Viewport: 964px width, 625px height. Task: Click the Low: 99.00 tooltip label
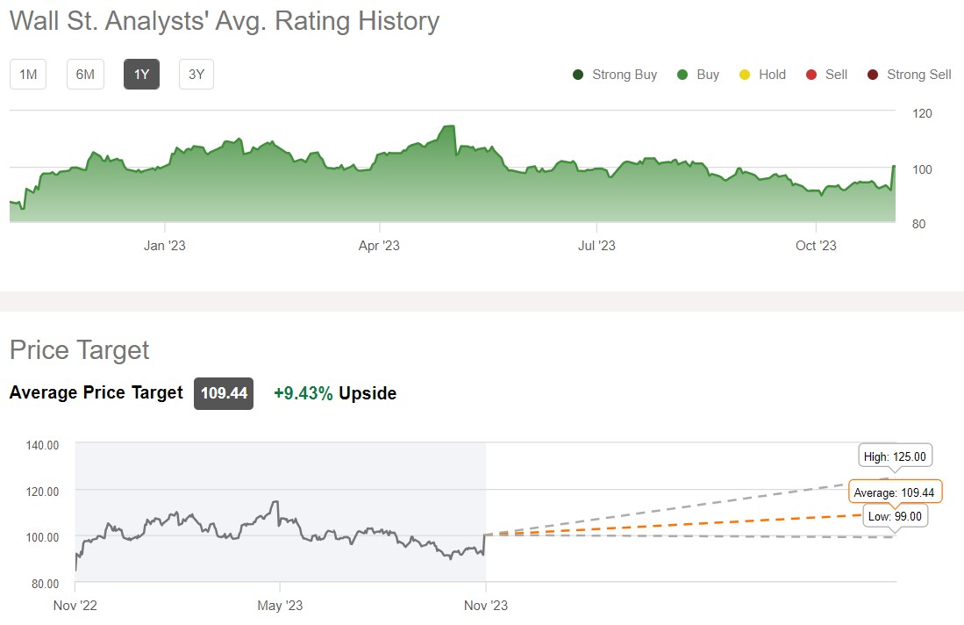tap(895, 516)
